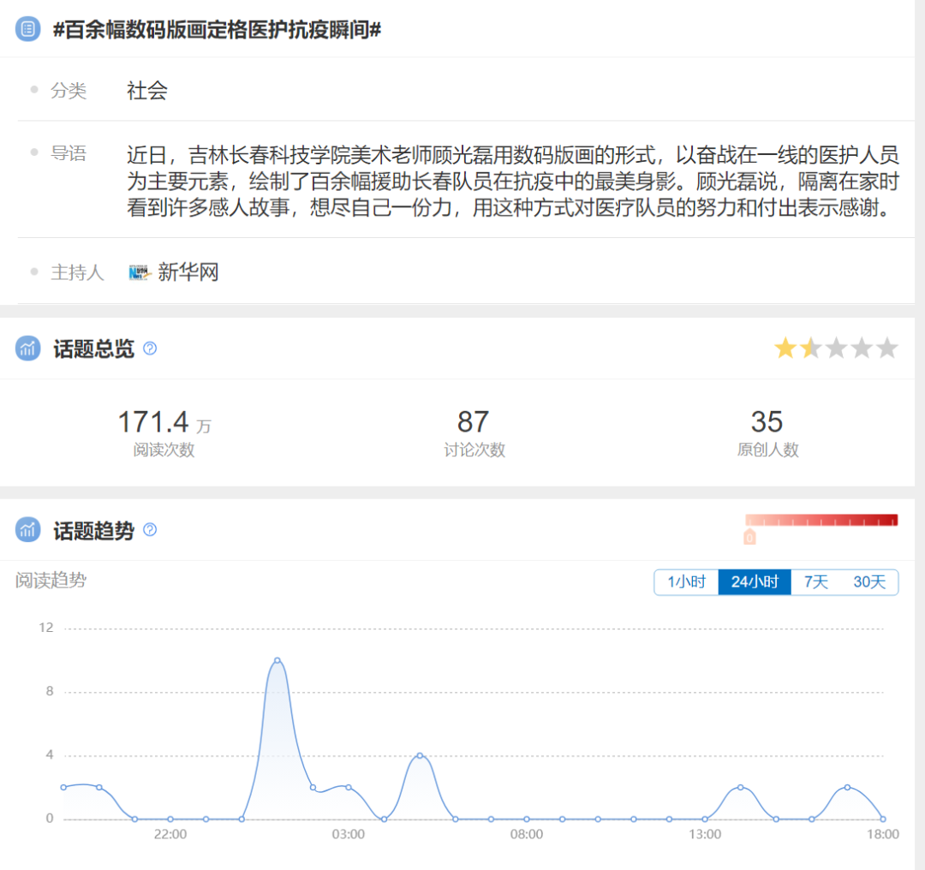Click the chart data point at value 4

[x=420, y=755]
